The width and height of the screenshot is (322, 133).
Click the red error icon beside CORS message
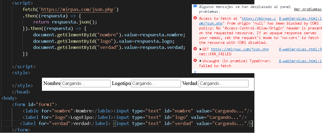click(x=195, y=18)
